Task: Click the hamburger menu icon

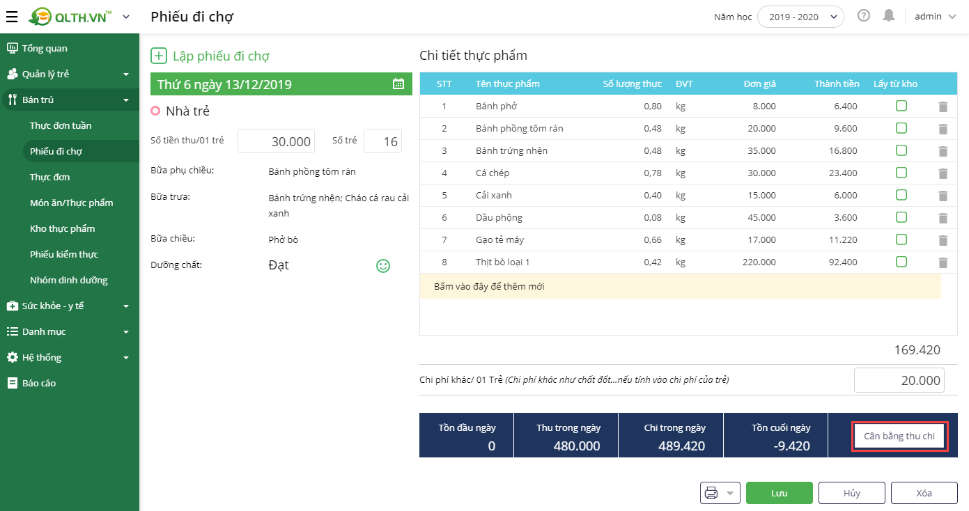Action: click(x=12, y=17)
